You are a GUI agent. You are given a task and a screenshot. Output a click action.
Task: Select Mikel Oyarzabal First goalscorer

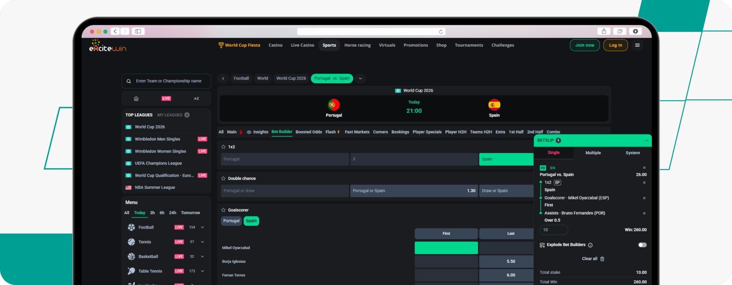tap(446, 248)
